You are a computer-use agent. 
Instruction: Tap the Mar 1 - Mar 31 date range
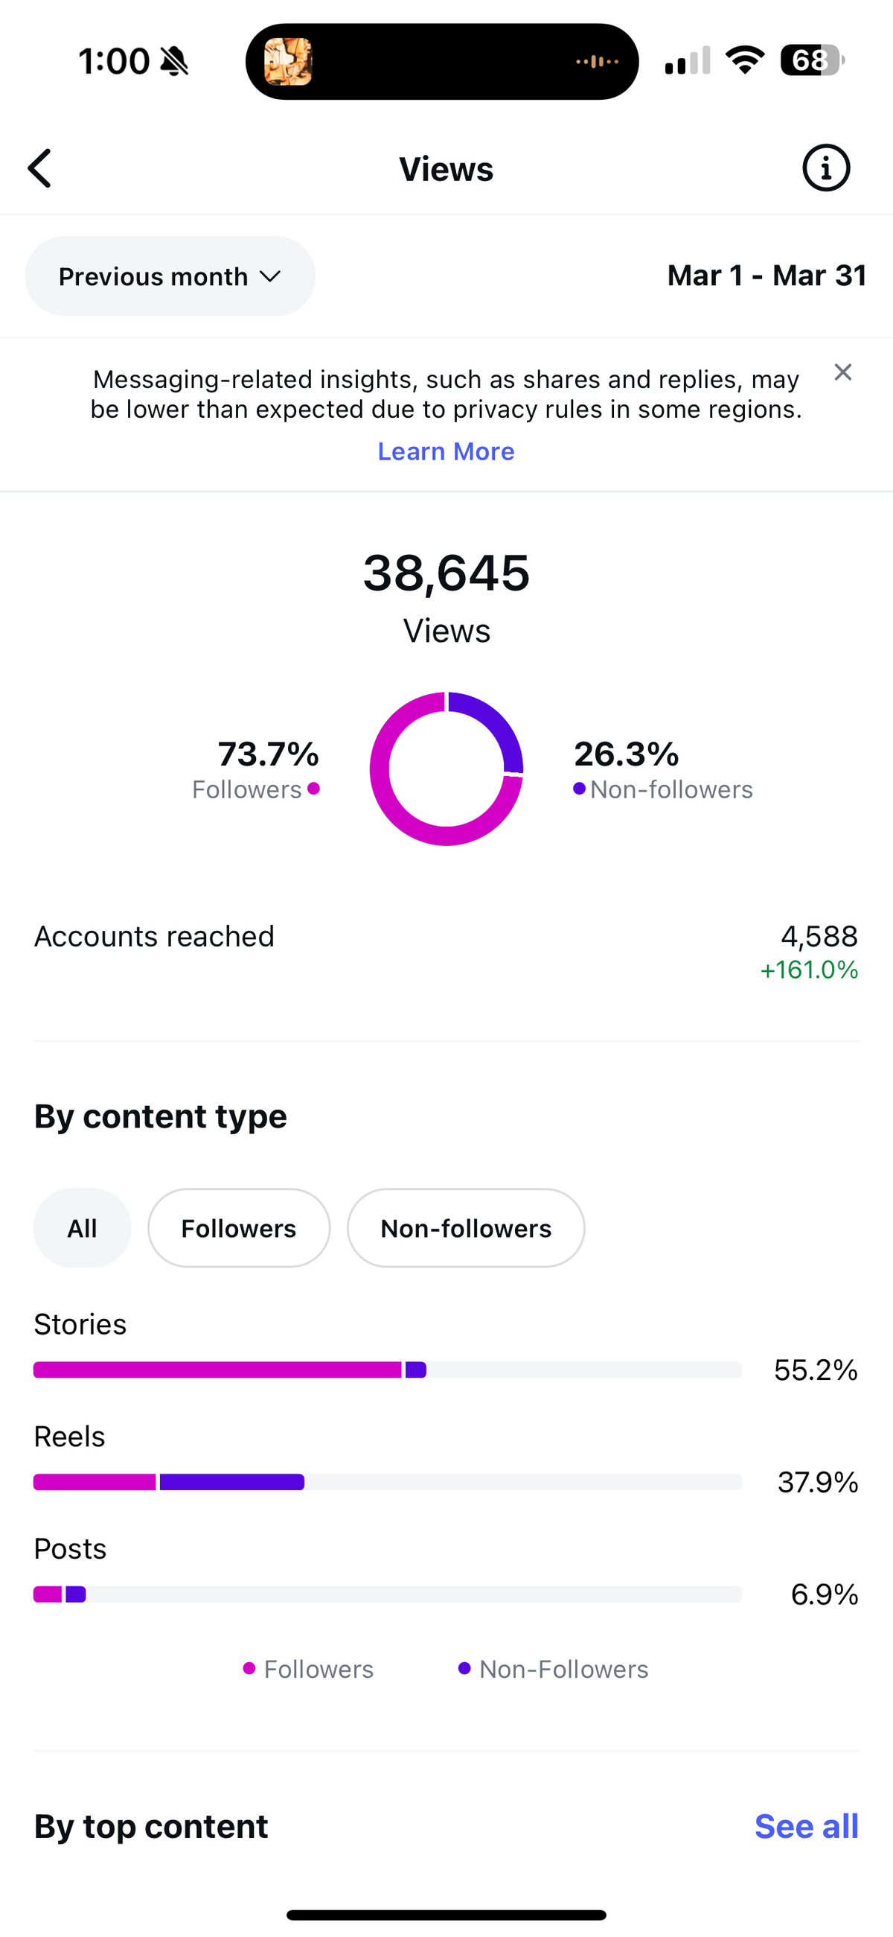pos(766,276)
